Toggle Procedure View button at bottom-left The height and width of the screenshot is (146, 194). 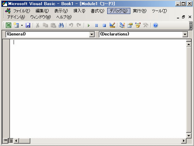click(5, 141)
